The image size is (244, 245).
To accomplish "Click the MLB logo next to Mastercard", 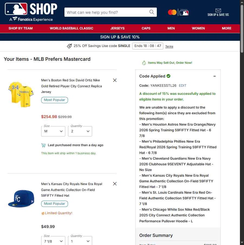I will pos(184,12).
